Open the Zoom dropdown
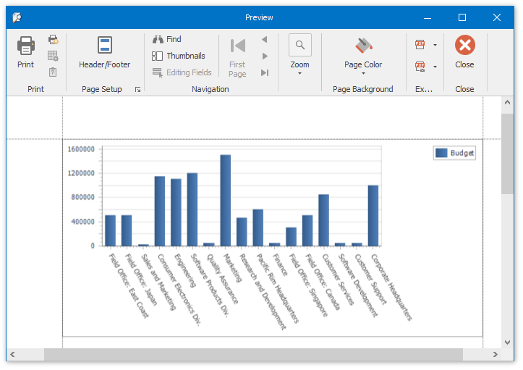The image size is (523, 370). click(299, 55)
